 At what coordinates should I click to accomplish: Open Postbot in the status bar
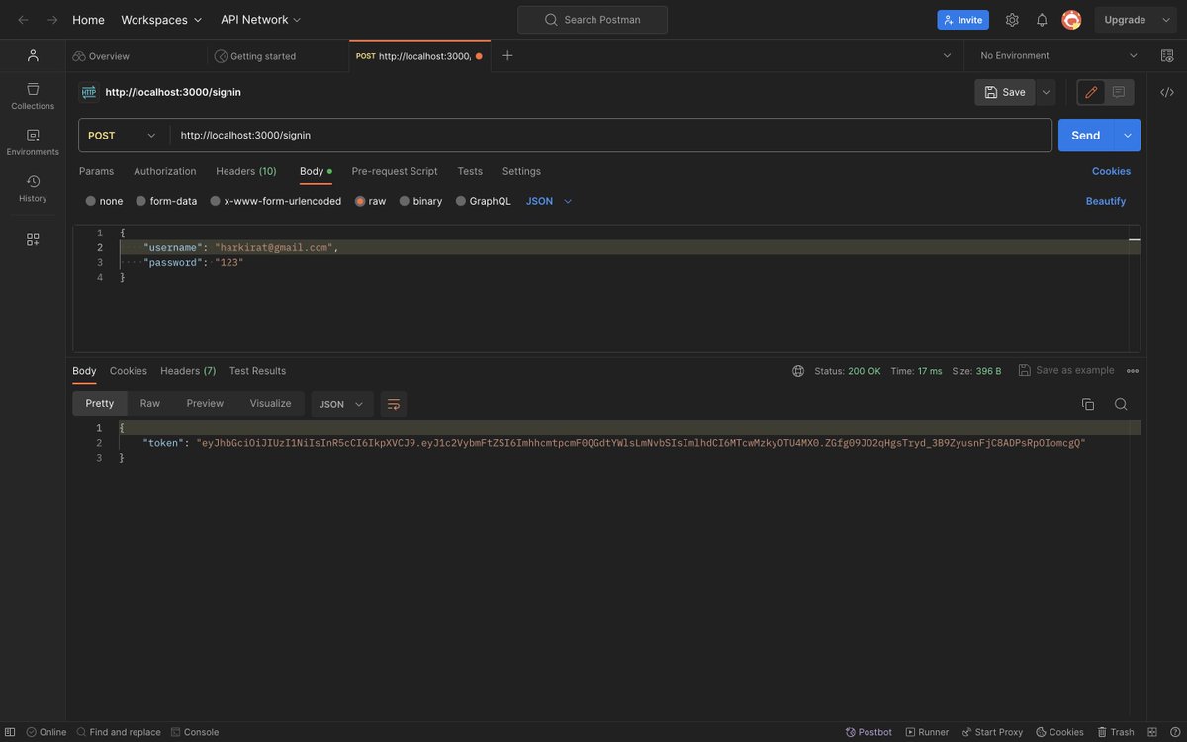click(868, 732)
